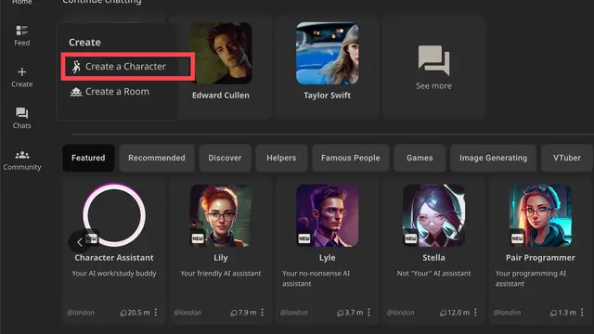Click the boat icon beside Create a Room
594x334 pixels.
coord(76,92)
